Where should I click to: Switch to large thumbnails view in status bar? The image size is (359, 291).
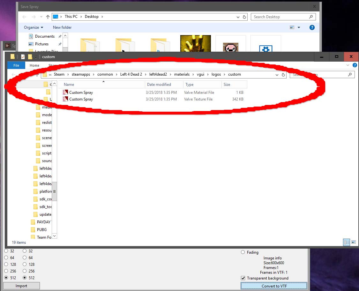click(354, 243)
